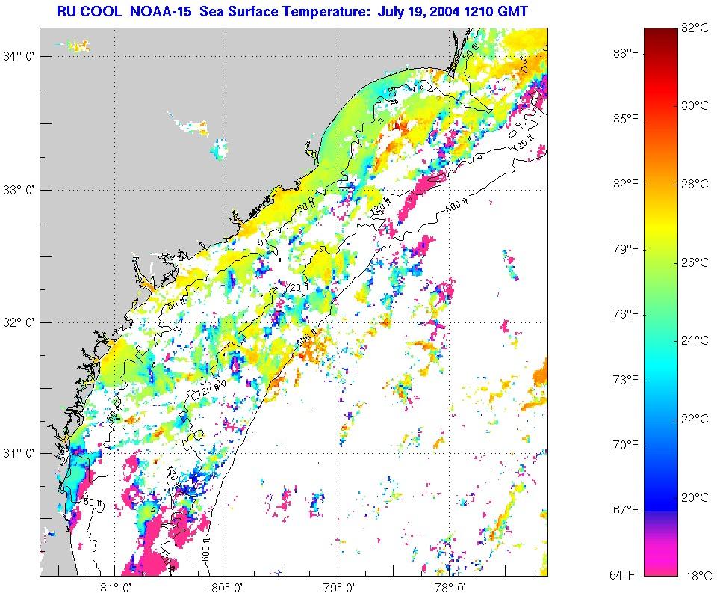Click the vertical '600 ft' contour label at the map bottom

(205, 550)
